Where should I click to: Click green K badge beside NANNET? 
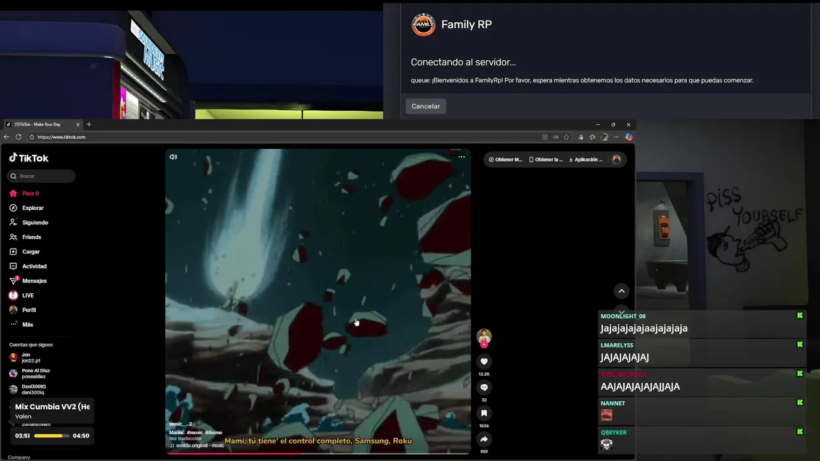pyautogui.click(x=799, y=403)
